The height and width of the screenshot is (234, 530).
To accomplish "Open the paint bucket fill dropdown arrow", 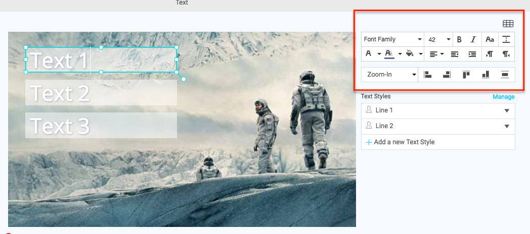I will click(421, 54).
